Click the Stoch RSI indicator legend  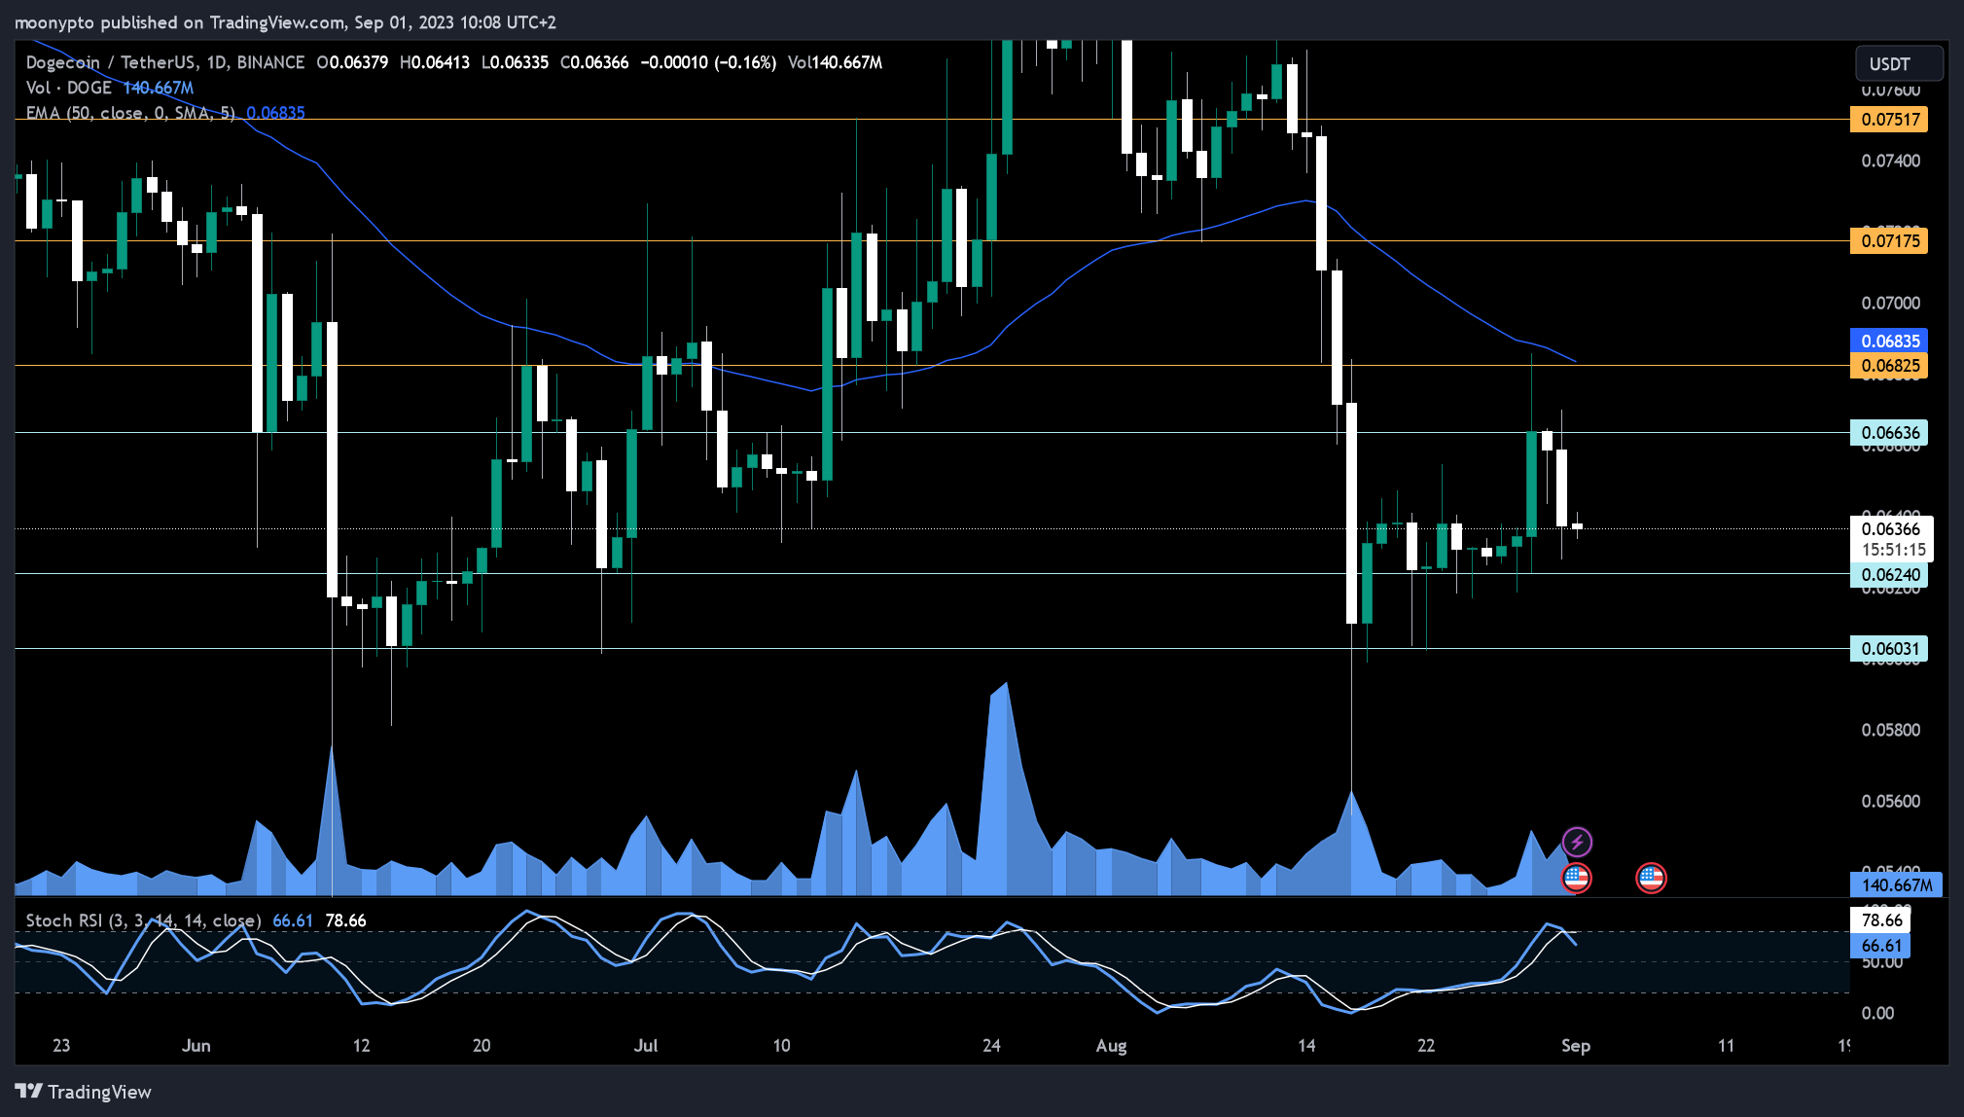click(x=143, y=920)
